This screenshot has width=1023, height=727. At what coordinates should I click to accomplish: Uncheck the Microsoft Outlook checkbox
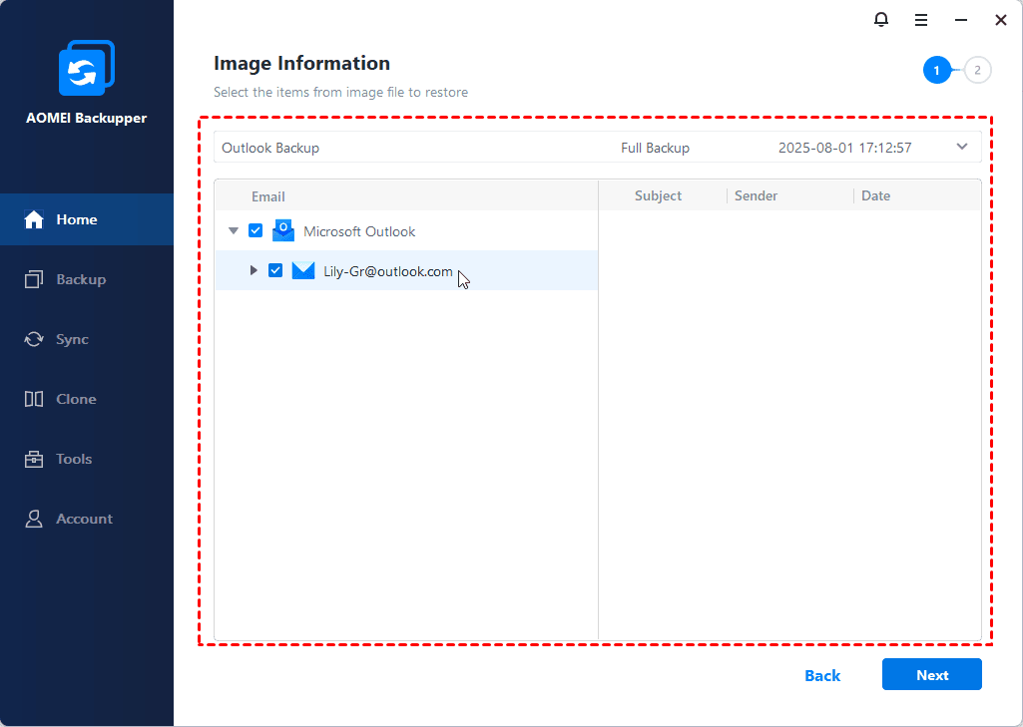coord(256,231)
